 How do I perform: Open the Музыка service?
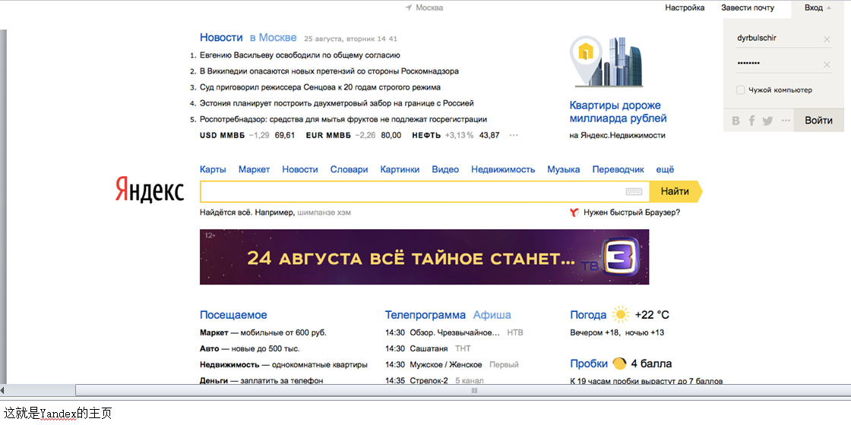pyautogui.click(x=563, y=169)
